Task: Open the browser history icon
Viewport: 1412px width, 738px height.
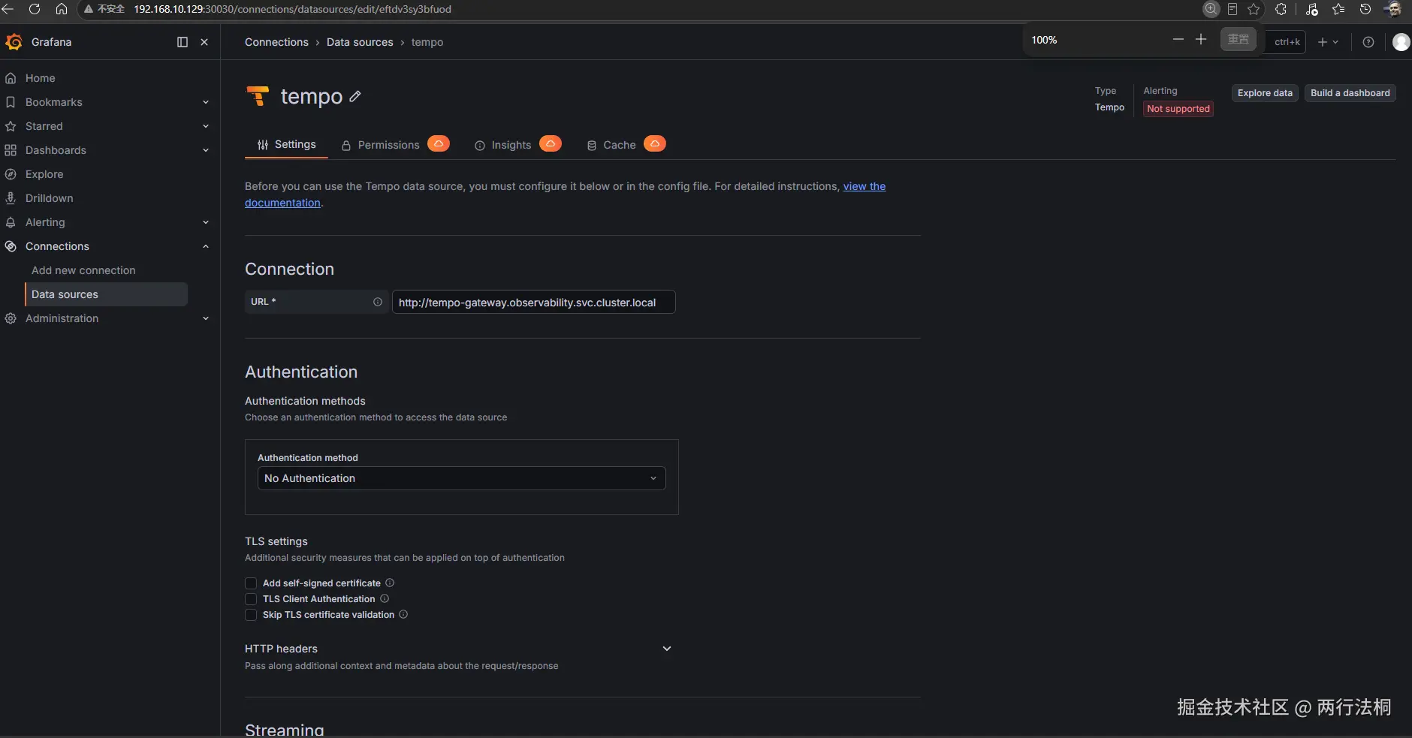Action: coord(1365,9)
